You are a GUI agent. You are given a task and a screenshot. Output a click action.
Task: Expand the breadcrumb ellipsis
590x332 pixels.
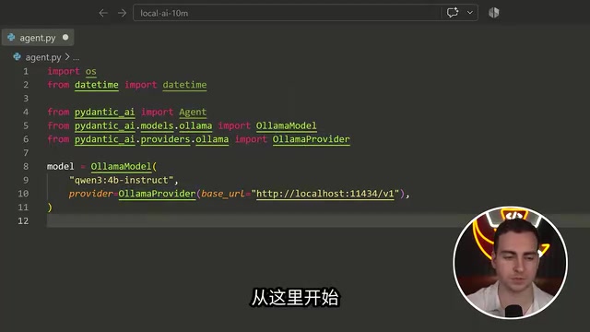pos(76,57)
